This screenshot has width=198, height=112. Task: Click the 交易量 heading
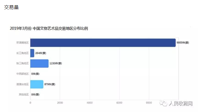point(11,7)
